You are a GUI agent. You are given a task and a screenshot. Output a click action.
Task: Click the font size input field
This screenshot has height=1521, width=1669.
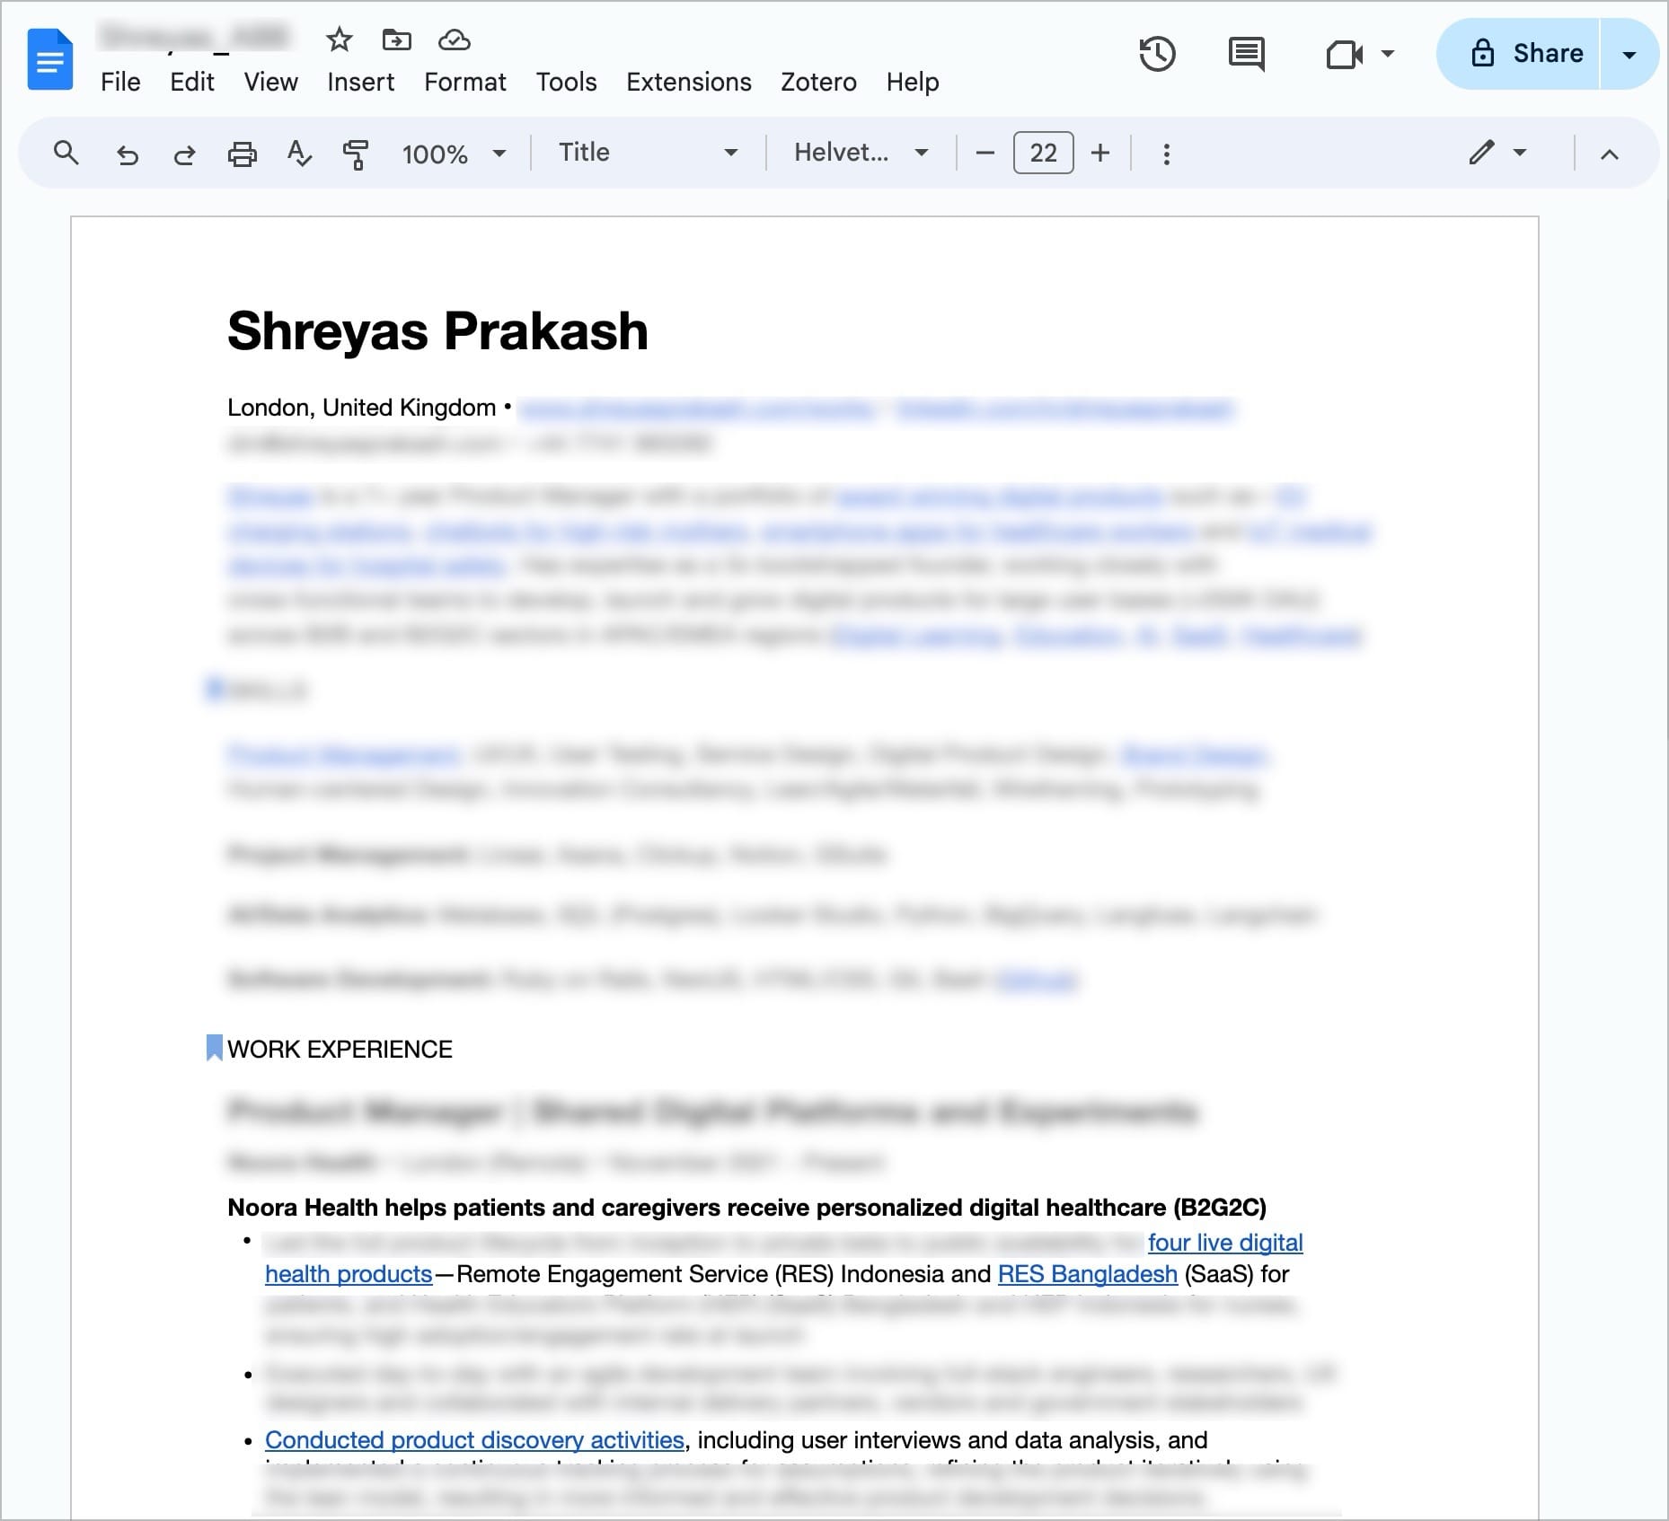point(1043,154)
